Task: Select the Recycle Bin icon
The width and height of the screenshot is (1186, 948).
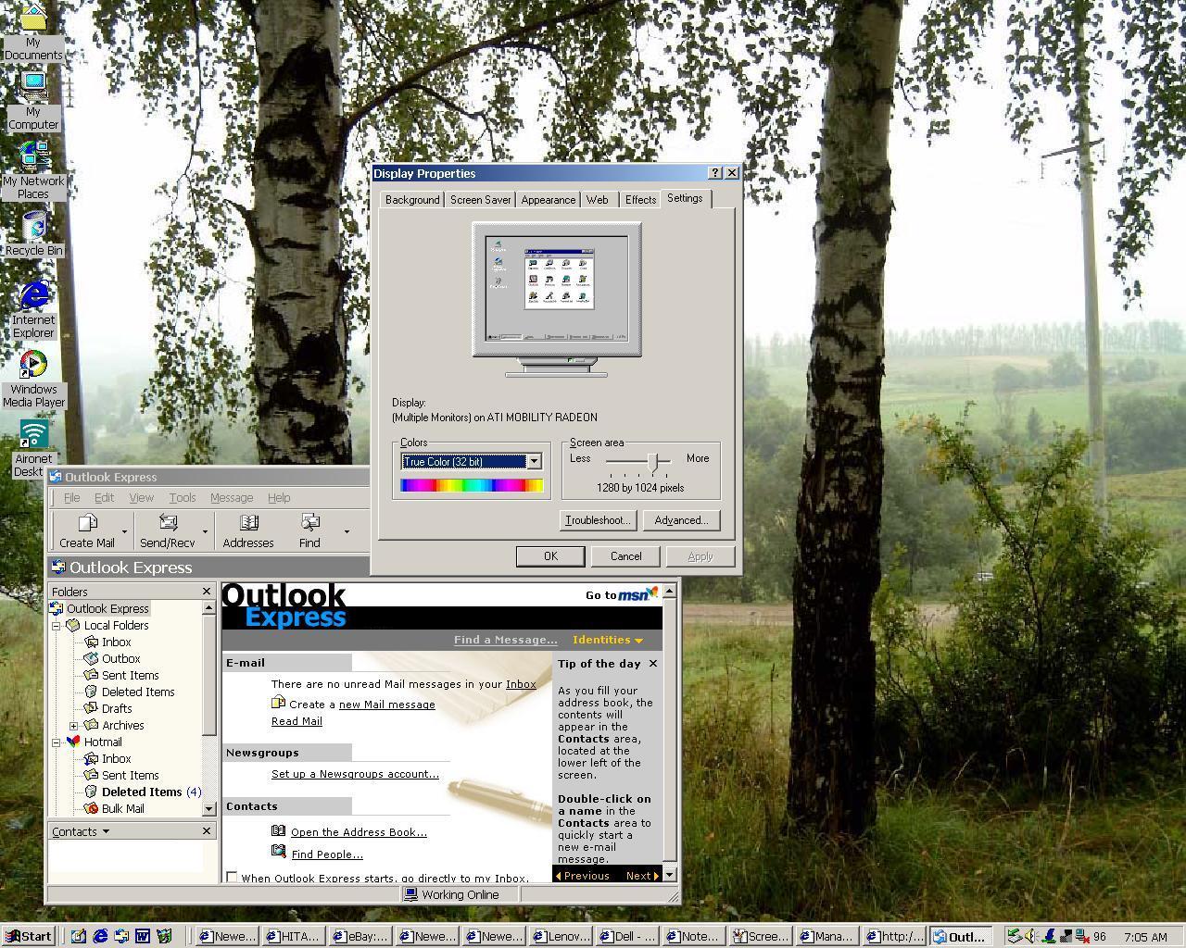Action: click(x=33, y=233)
